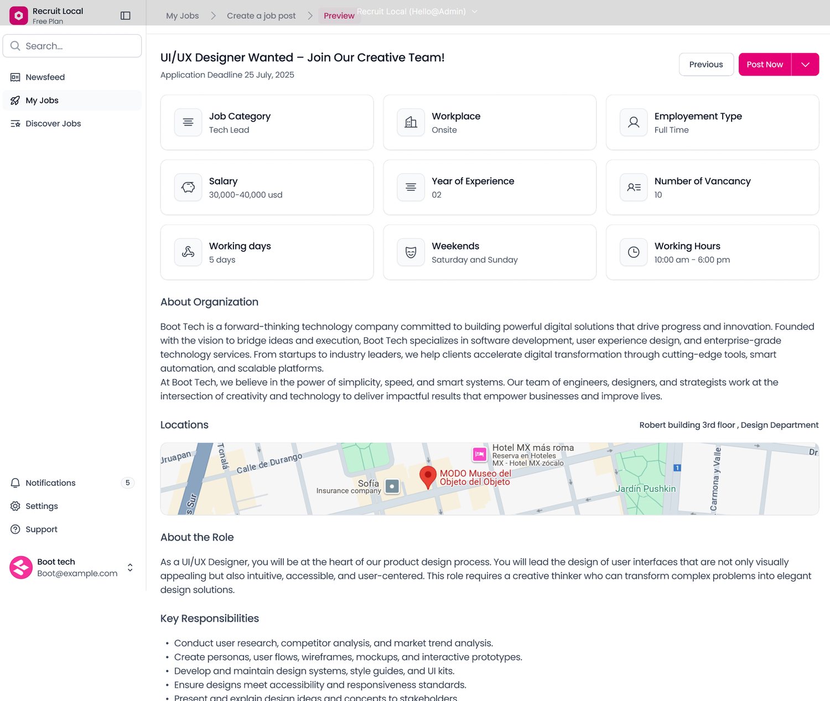The height and width of the screenshot is (701, 830).
Task: Open the Post Now dropdown arrow
Action: pos(806,65)
